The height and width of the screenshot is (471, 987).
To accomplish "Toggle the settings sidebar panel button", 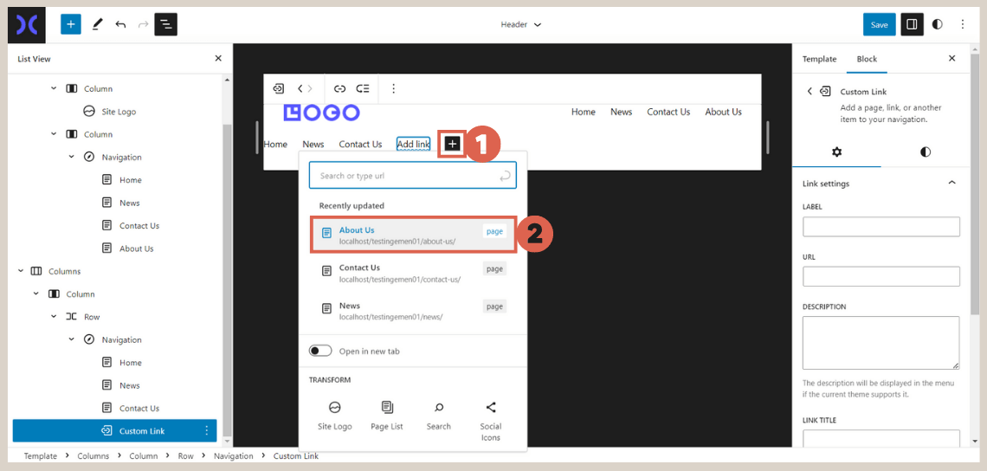I will (911, 24).
